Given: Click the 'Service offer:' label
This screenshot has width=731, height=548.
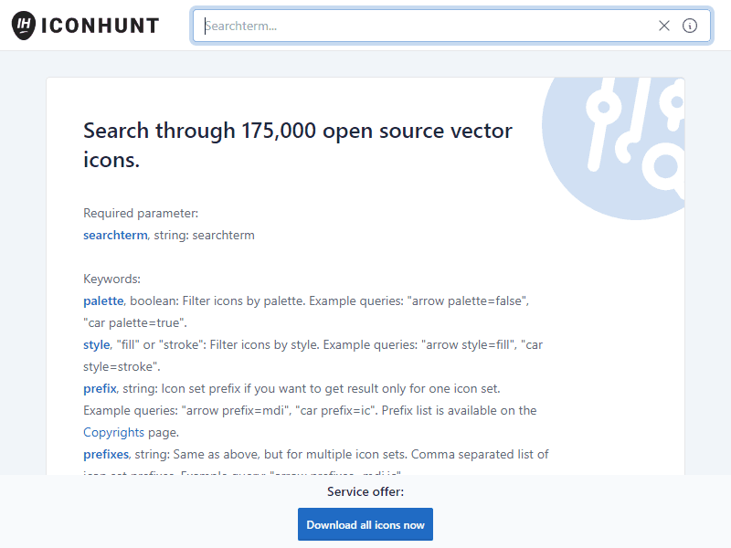Looking at the screenshot, I should 365,491.
